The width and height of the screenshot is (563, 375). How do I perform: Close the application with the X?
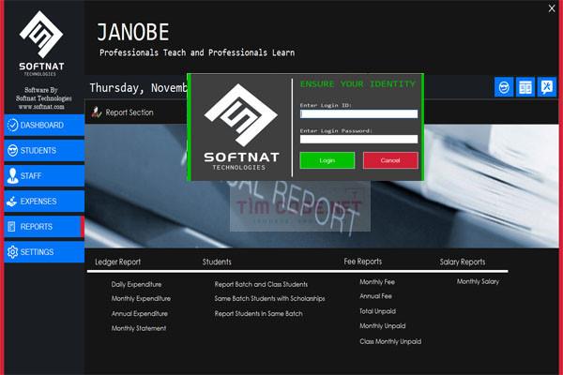tap(552, 8)
